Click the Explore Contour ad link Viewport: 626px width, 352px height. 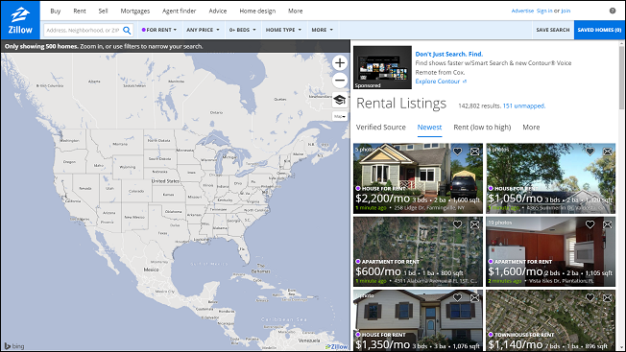(441, 82)
